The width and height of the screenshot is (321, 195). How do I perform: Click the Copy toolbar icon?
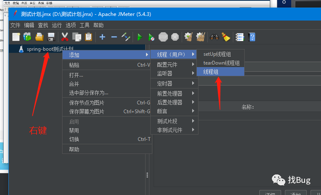tap(77, 37)
